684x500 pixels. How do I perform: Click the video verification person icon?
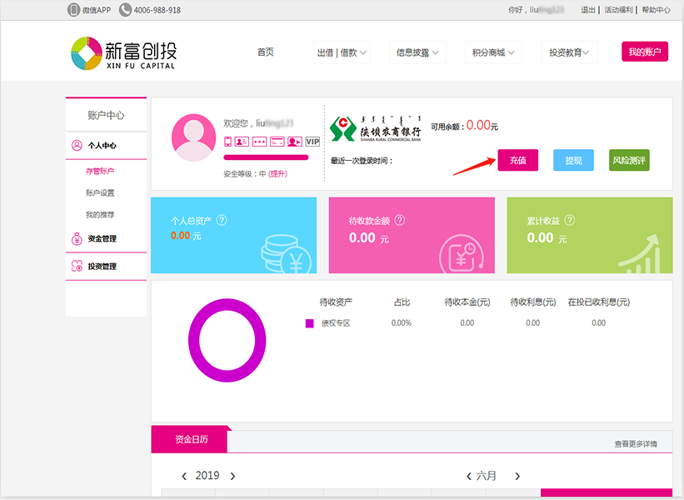[x=295, y=142]
